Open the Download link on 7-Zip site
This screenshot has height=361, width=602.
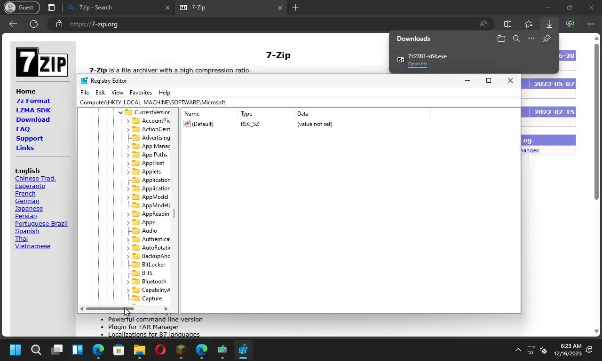33,119
